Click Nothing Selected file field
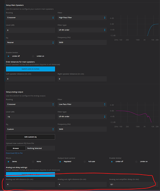Screen dimensions: 160x191 [41, 148]
